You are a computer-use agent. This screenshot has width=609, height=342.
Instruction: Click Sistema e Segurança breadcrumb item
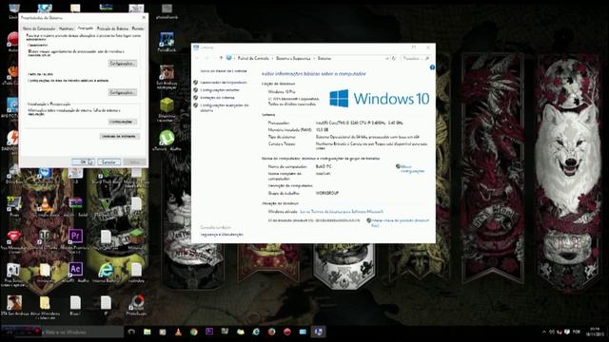[293, 58]
